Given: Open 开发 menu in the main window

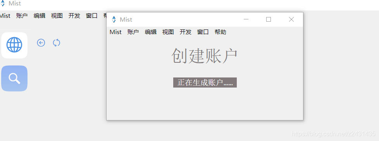Looking at the screenshot, I should click(74, 16).
